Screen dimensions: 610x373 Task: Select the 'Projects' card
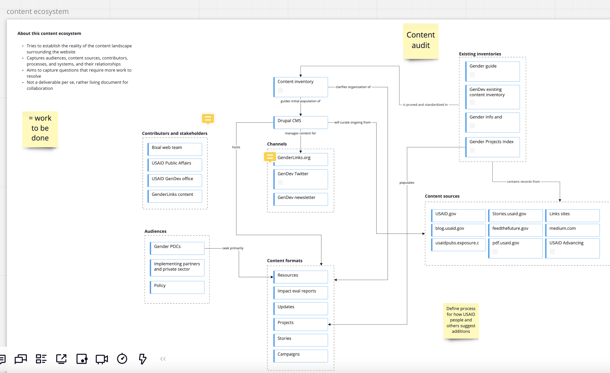point(301,324)
